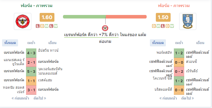Click green portion of comparison bar

pyautogui.click(x=84, y=17)
